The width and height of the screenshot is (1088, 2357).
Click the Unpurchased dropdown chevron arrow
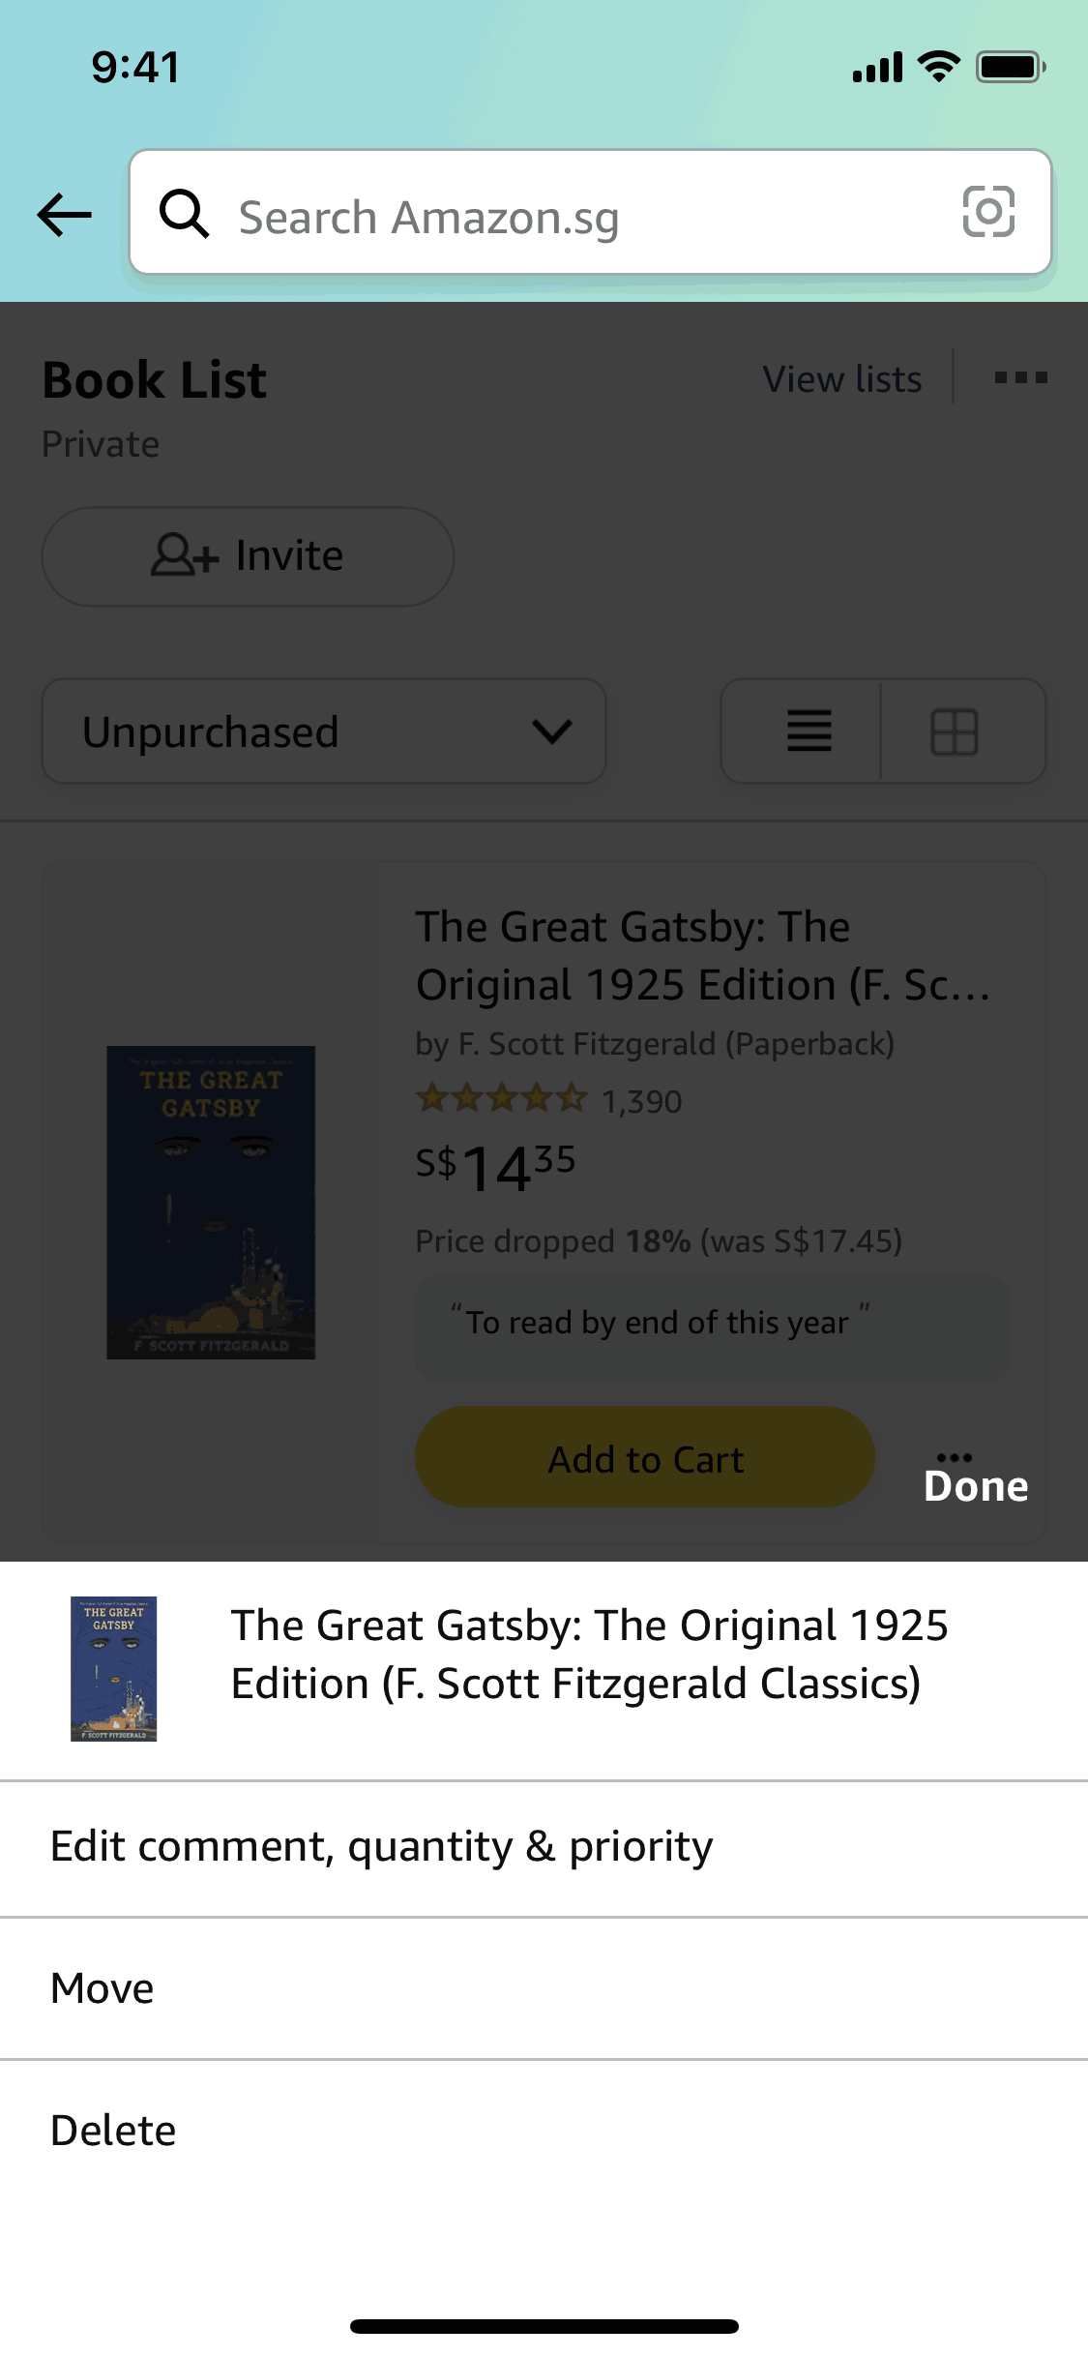click(551, 731)
